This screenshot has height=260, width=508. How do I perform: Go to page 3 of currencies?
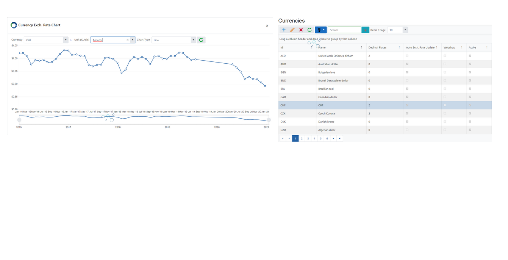coord(308,138)
